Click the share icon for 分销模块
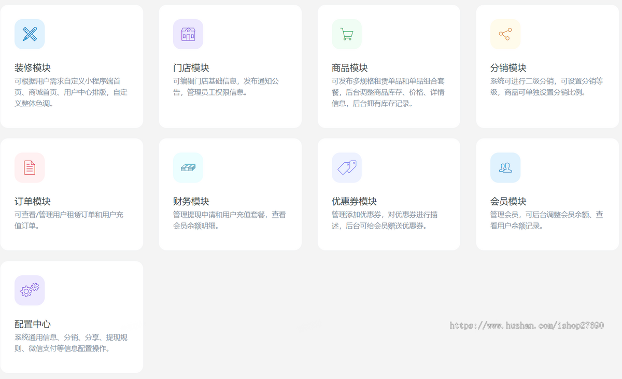The height and width of the screenshot is (379, 622). tap(505, 34)
